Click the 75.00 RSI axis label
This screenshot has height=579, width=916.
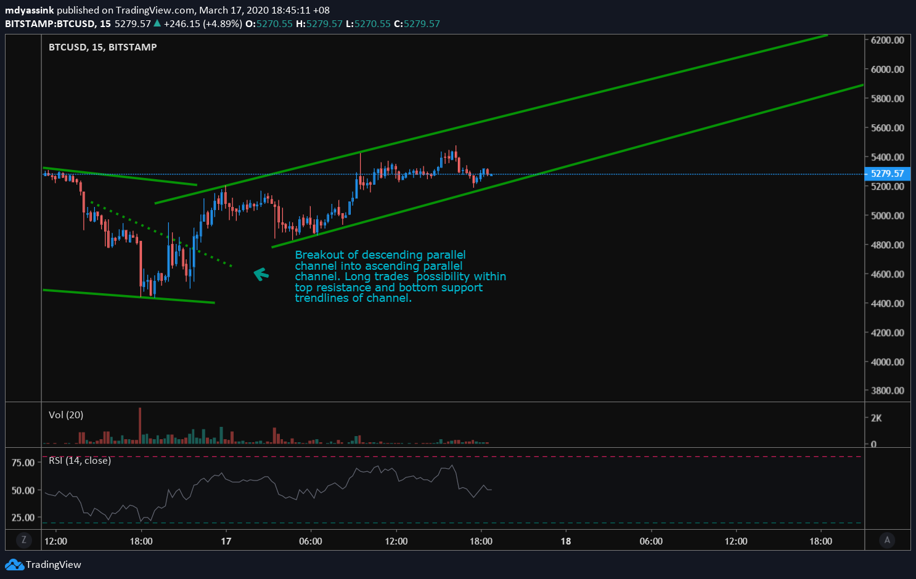click(x=23, y=463)
